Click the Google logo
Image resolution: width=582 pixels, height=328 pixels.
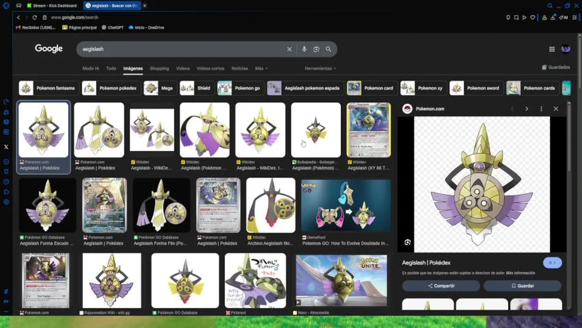49,49
